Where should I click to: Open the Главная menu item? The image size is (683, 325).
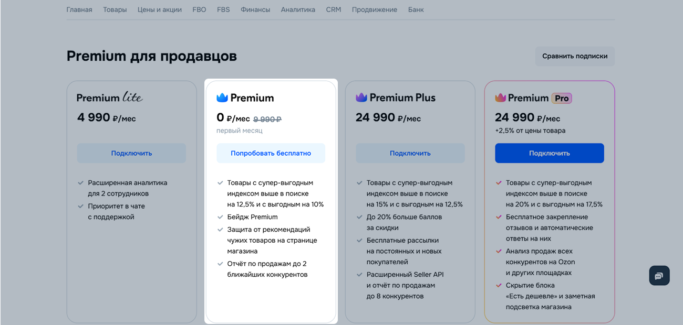coord(79,9)
